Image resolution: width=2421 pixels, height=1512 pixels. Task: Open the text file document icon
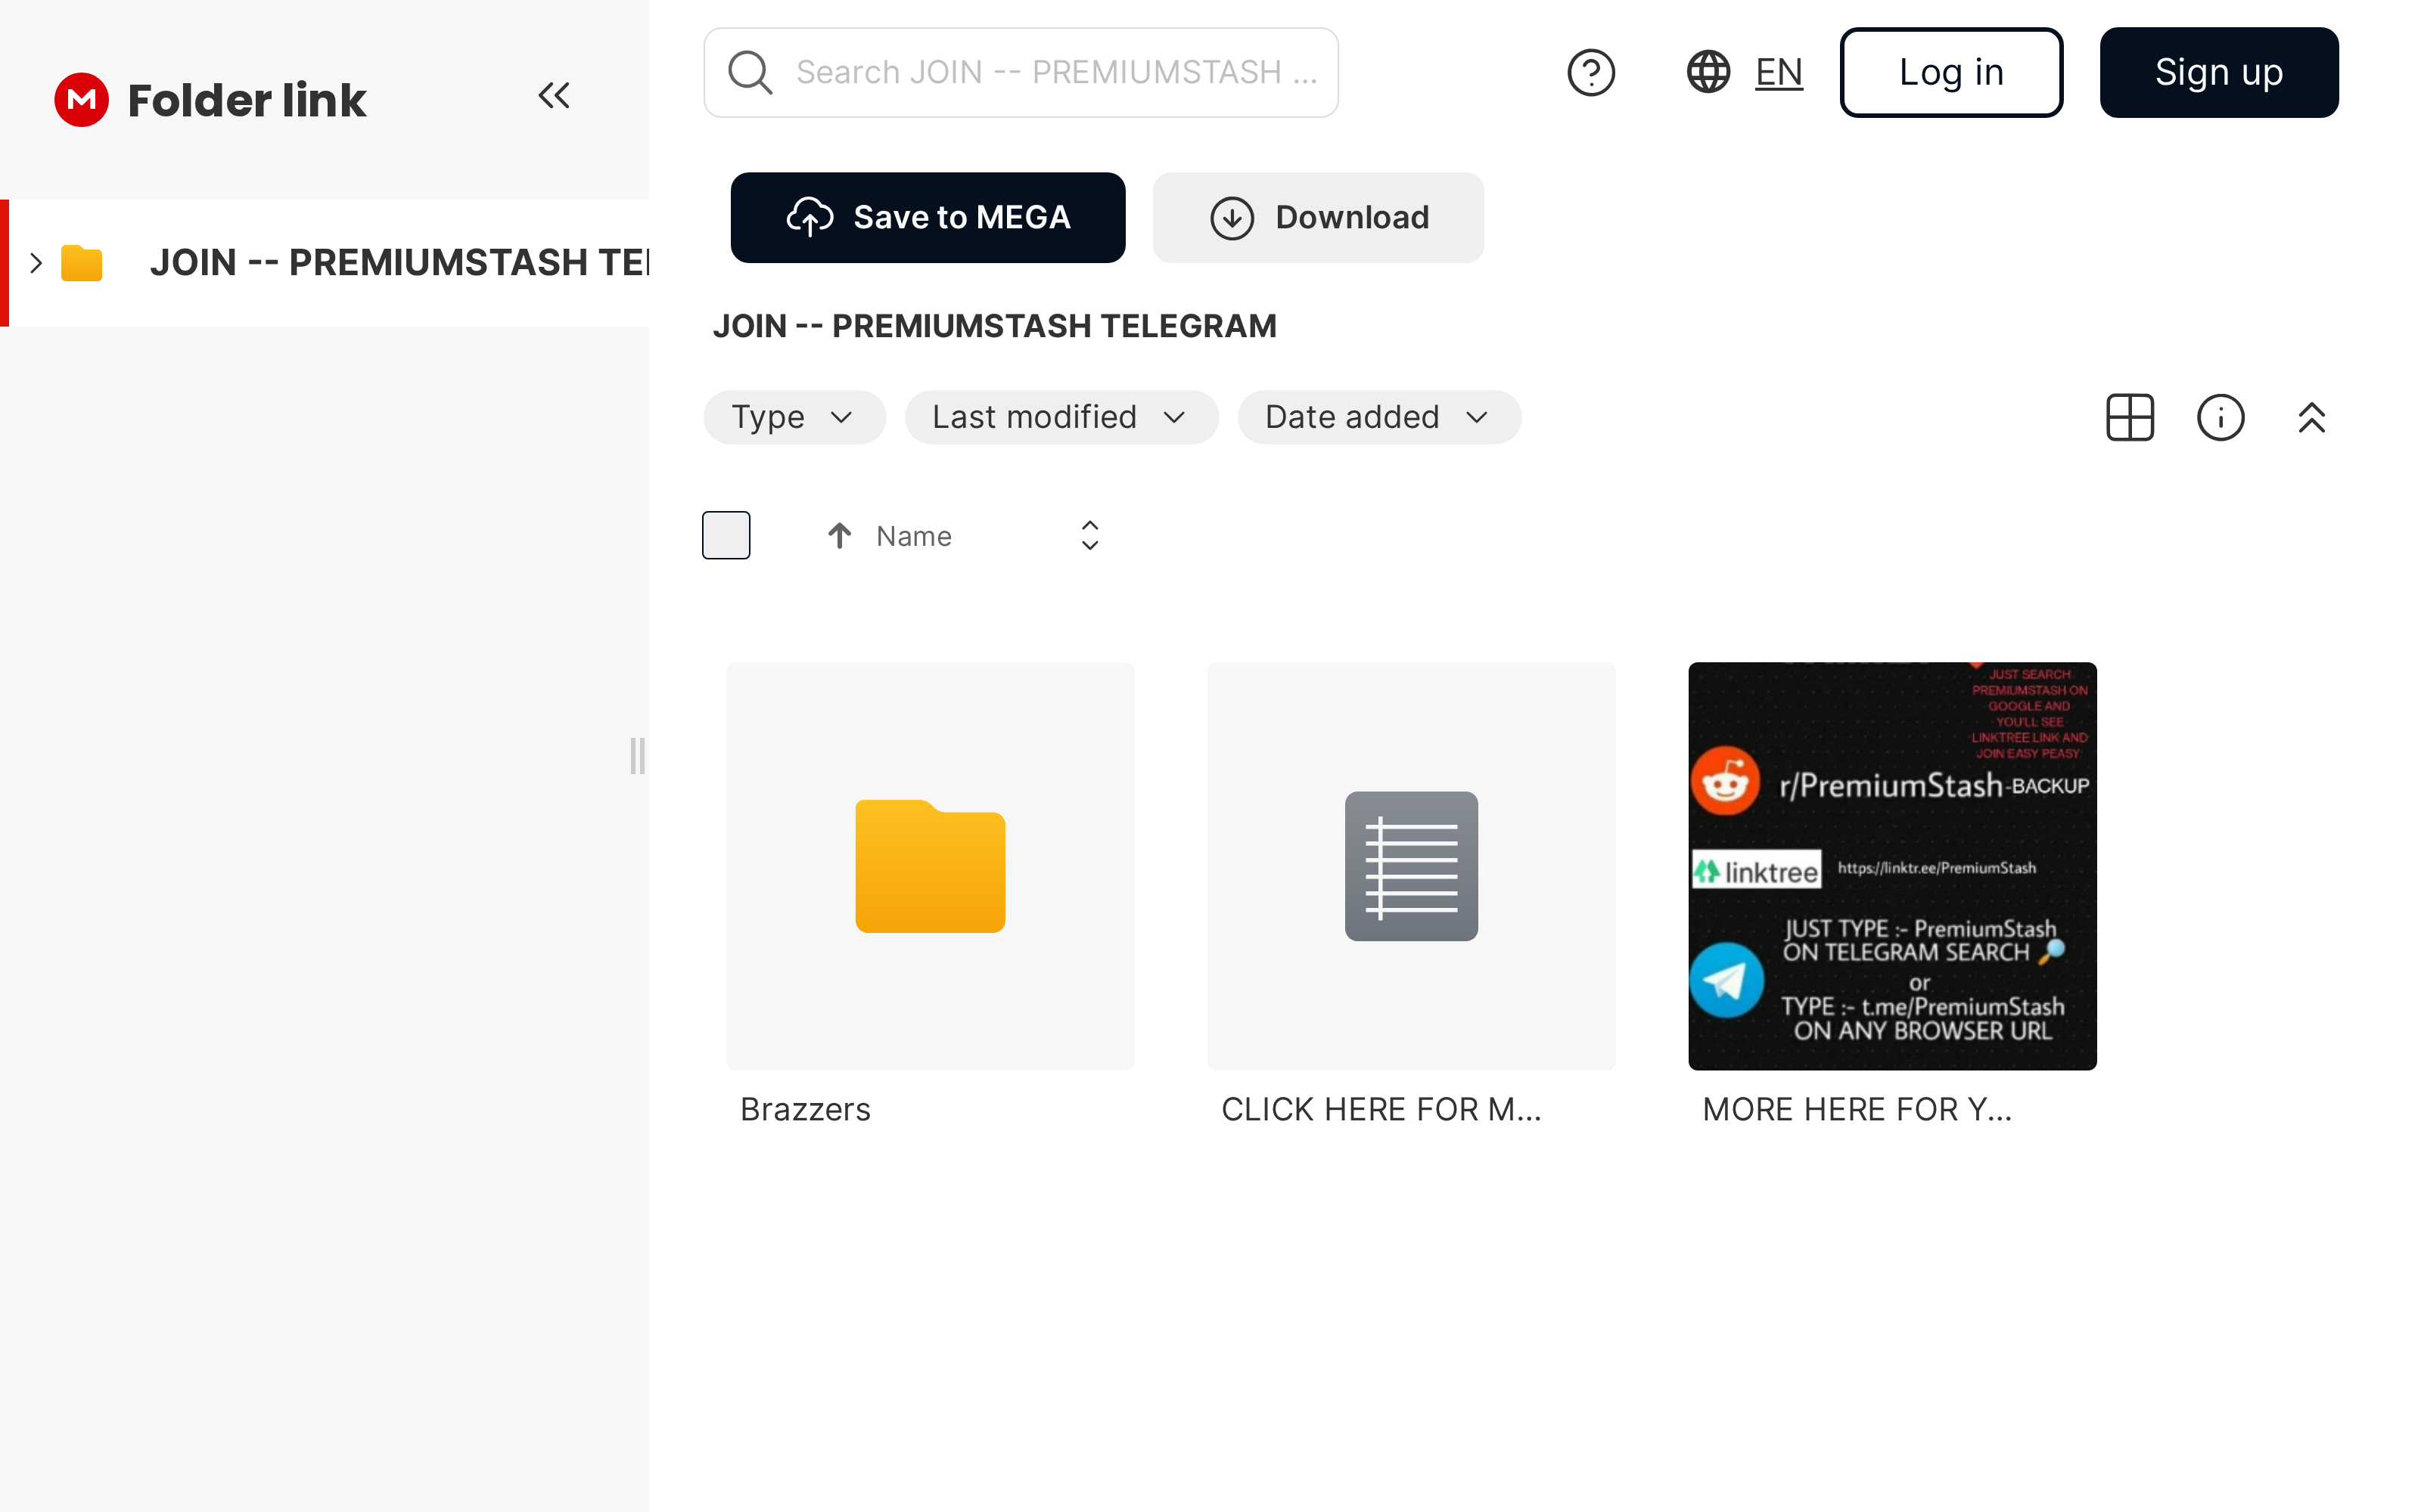[1410, 866]
